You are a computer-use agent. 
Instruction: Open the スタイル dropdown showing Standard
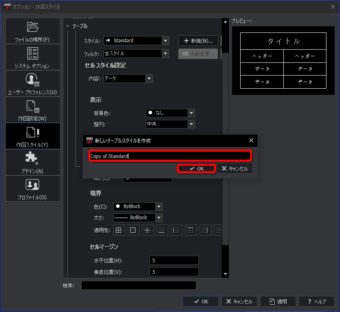pyautogui.click(x=136, y=41)
